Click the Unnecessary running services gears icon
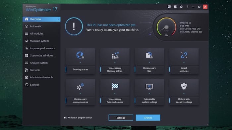 coord(80,86)
